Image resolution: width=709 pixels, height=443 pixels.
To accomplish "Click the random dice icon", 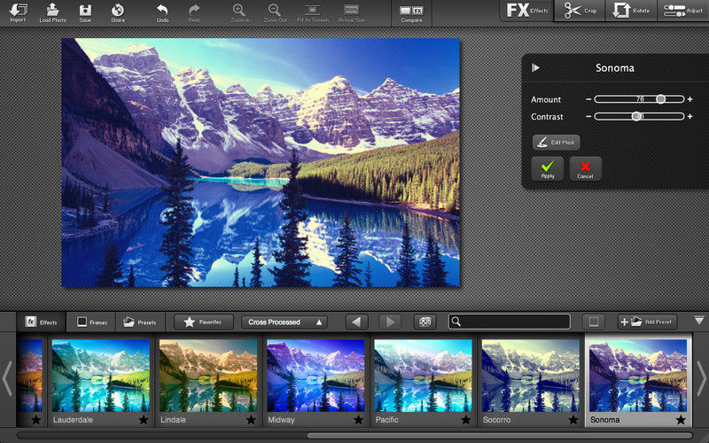I will pyautogui.click(x=425, y=322).
